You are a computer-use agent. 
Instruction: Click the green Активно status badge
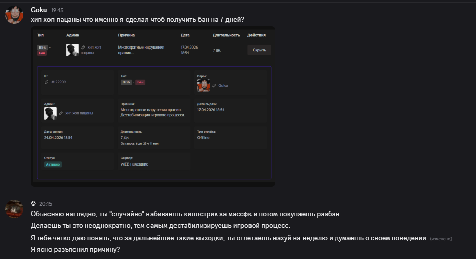tap(53, 164)
